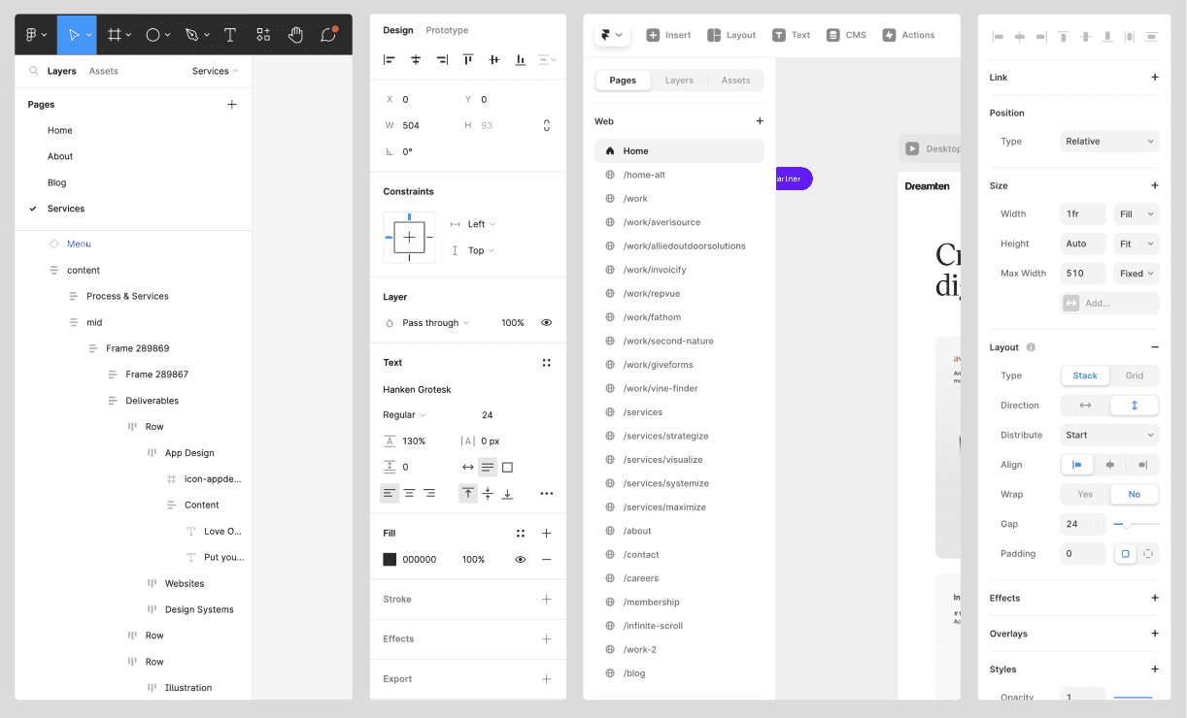Open the components icon in the toolbar

pyautogui.click(x=262, y=34)
